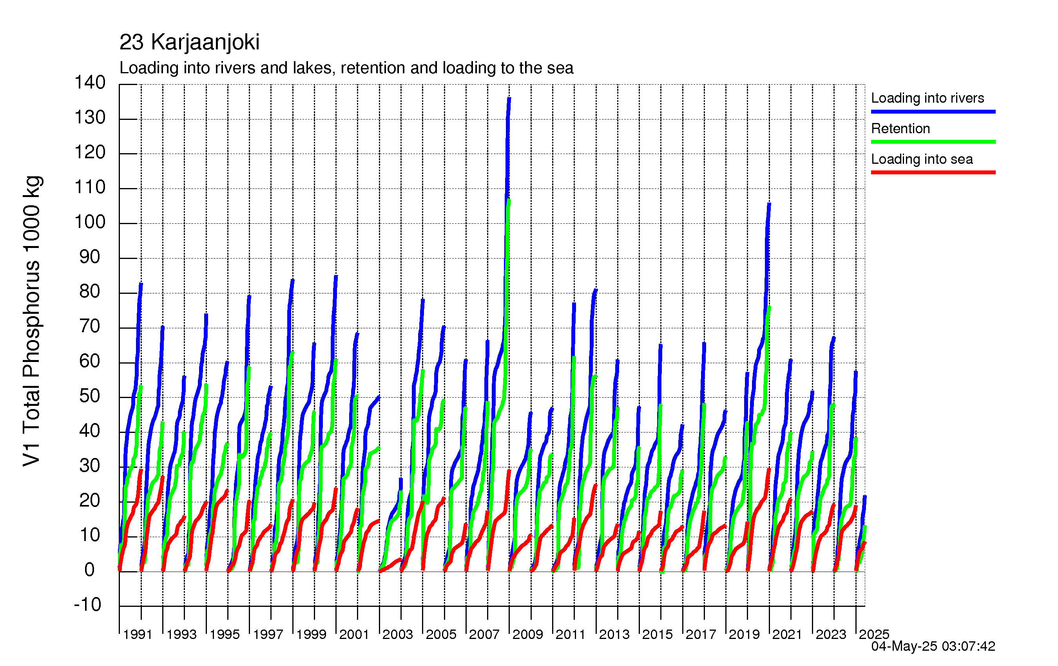Screen dimensions: 1058x666
Task: Click the x-axis year label 1997
Action: coord(268,634)
